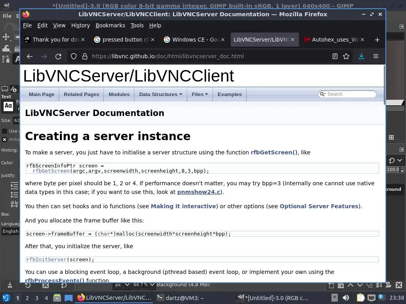Open Firefox Bookmarks menu

[x=110, y=25]
